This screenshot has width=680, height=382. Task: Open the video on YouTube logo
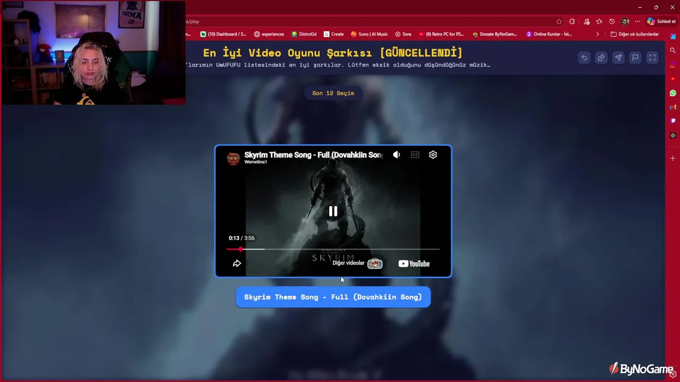pyautogui.click(x=414, y=264)
